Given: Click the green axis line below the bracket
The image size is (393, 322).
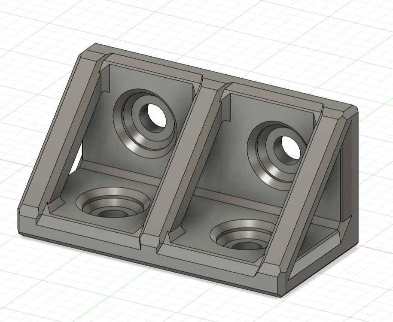Looking at the screenshot, I should [x=113, y=291].
